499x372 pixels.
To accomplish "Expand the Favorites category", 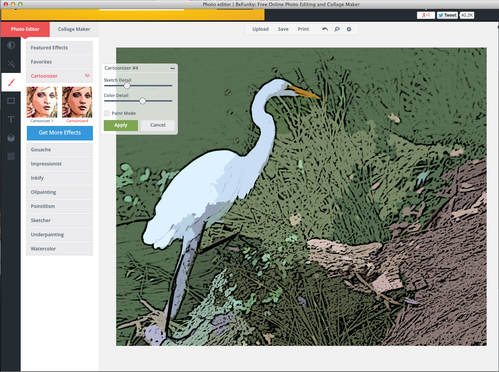I will pyautogui.click(x=60, y=62).
